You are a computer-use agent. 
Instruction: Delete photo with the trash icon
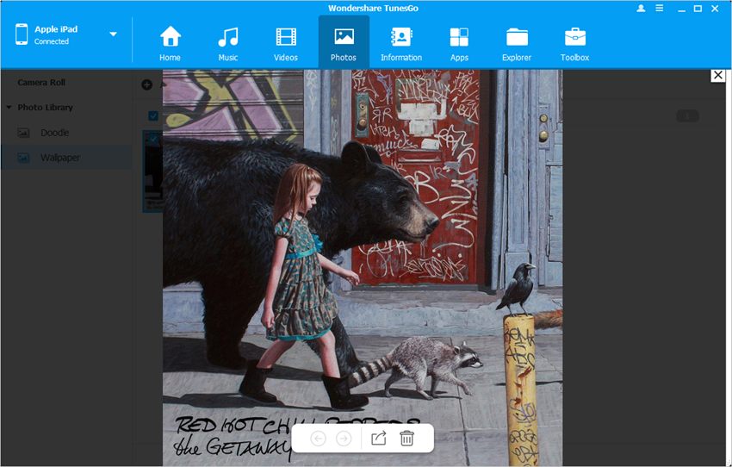[x=407, y=439]
